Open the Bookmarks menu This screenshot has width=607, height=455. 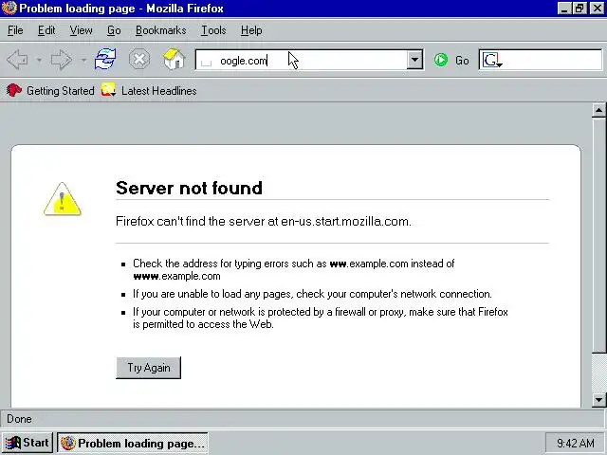coord(160,30)
